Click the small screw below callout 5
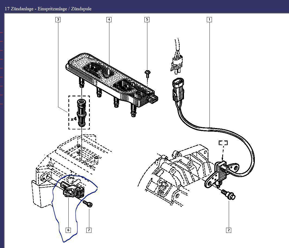Viewport: 289px width, 248px height. (x=148, y=73)
